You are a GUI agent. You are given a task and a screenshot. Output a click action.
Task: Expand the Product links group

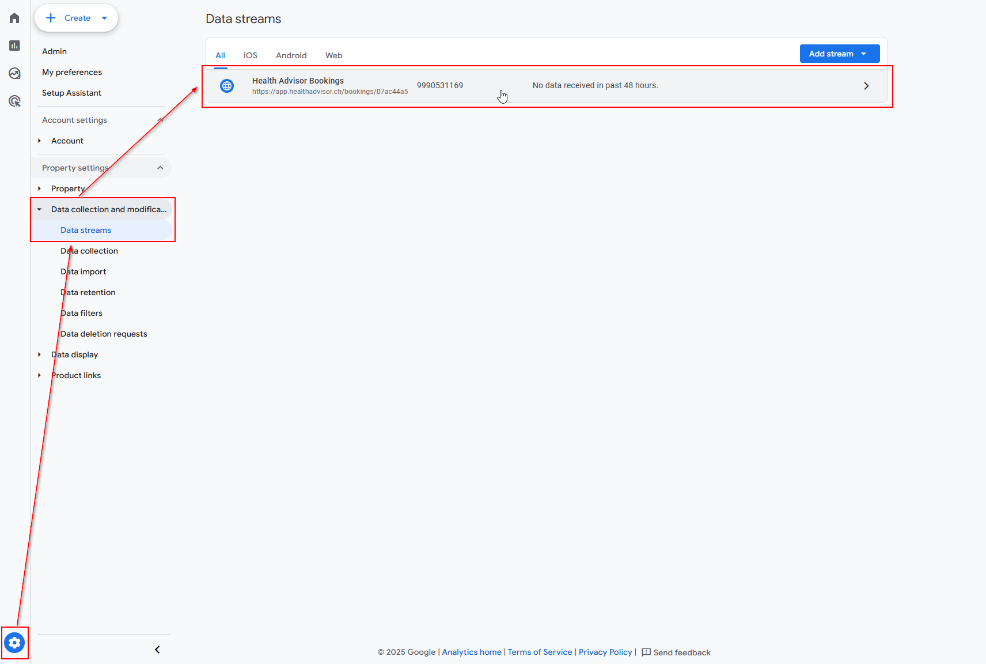[39, 375]
